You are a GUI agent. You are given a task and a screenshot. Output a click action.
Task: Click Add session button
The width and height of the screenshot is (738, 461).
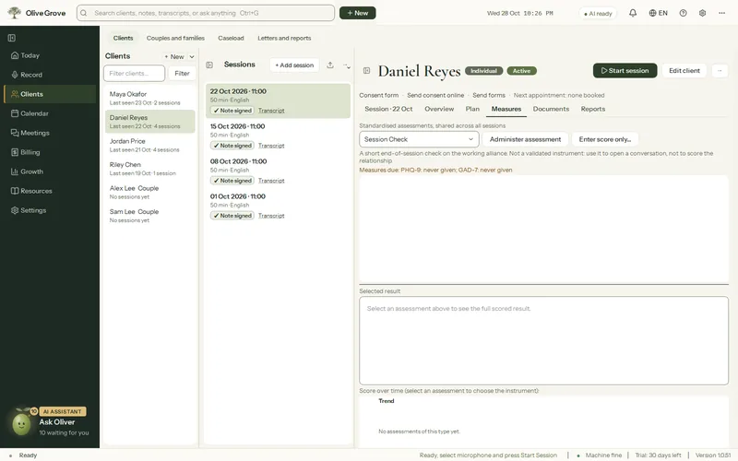(294, 65)
